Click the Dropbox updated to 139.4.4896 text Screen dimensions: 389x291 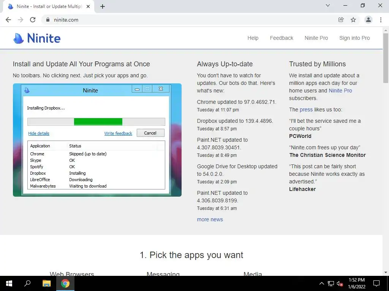235,121
